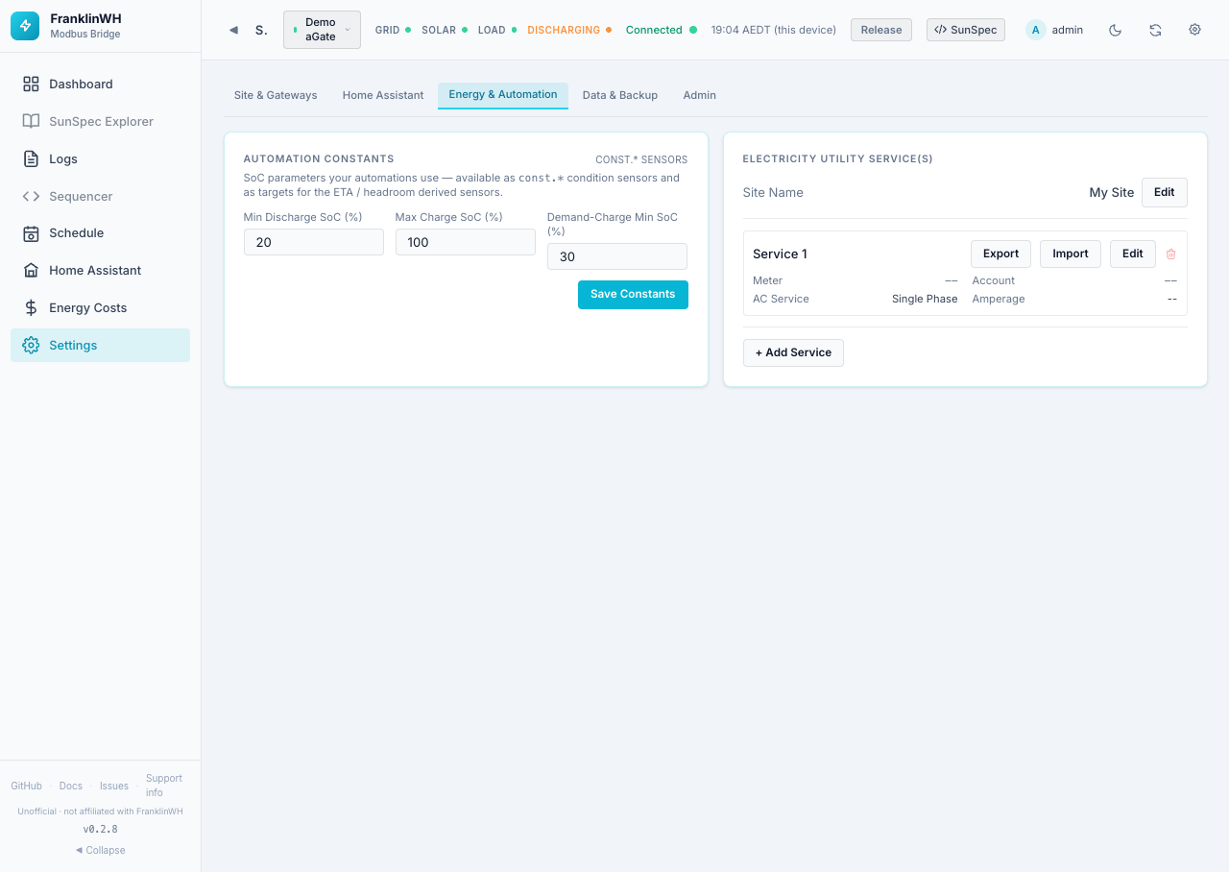
Task: Click the Sequencer code brackets icon
Action: tap(31, 196)
